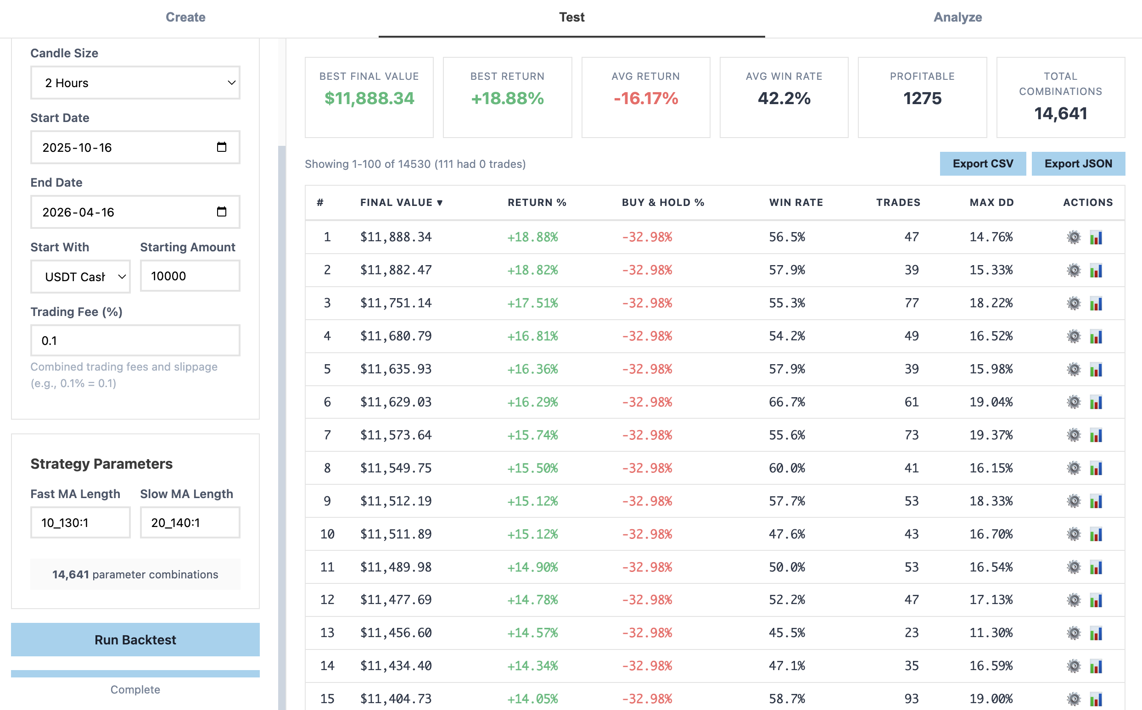Open the calendar picker for End Date
This screenshot has width=1142, height=710.
pyautogui.click(x=222, y=212)
